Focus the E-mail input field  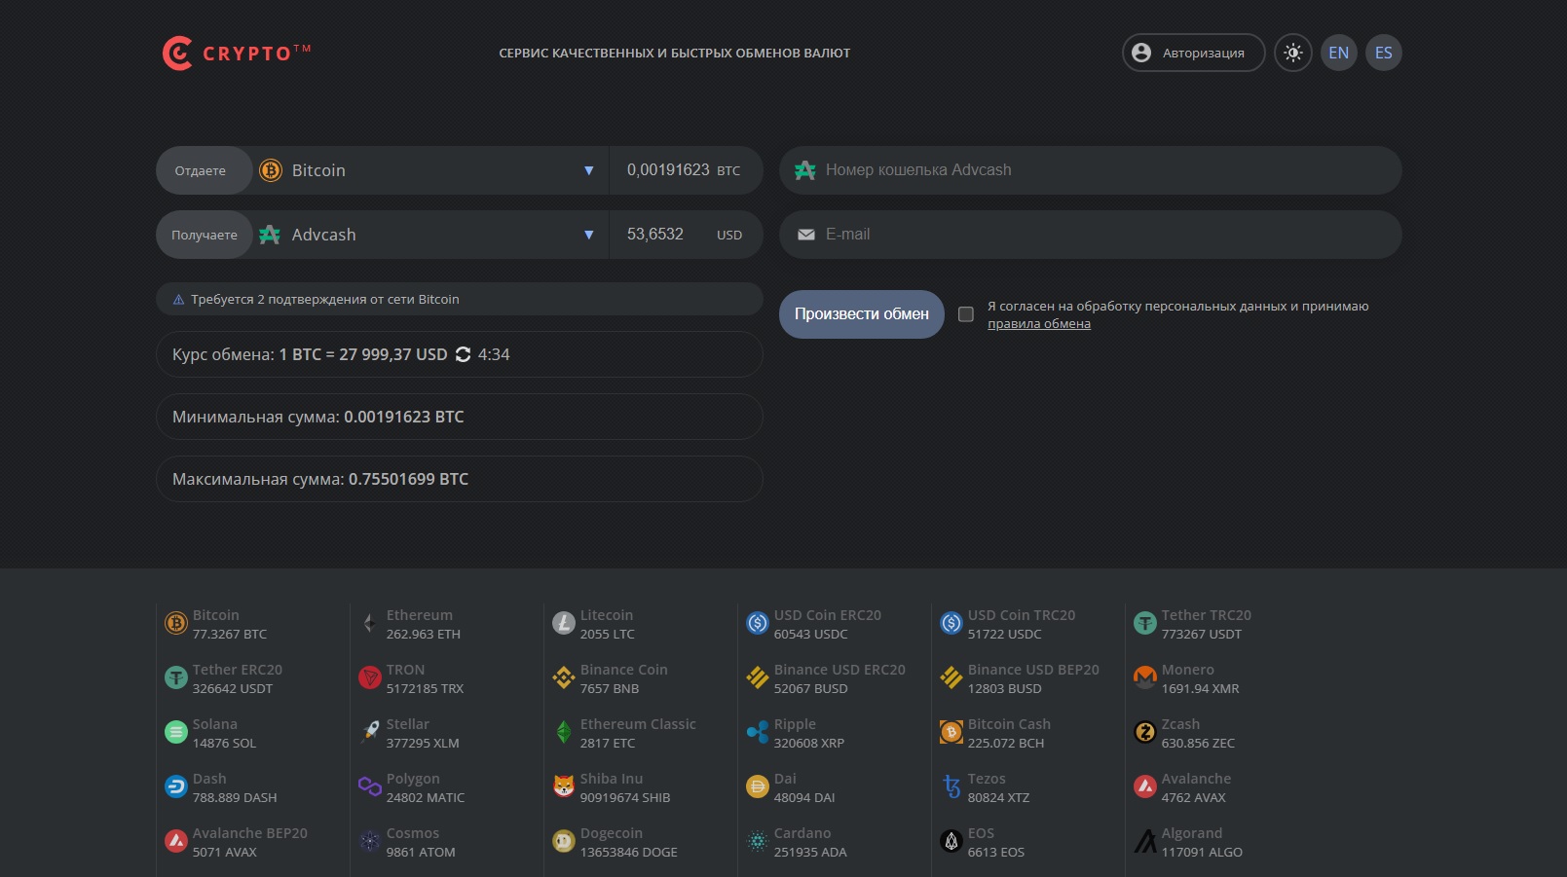point(1090,235)
